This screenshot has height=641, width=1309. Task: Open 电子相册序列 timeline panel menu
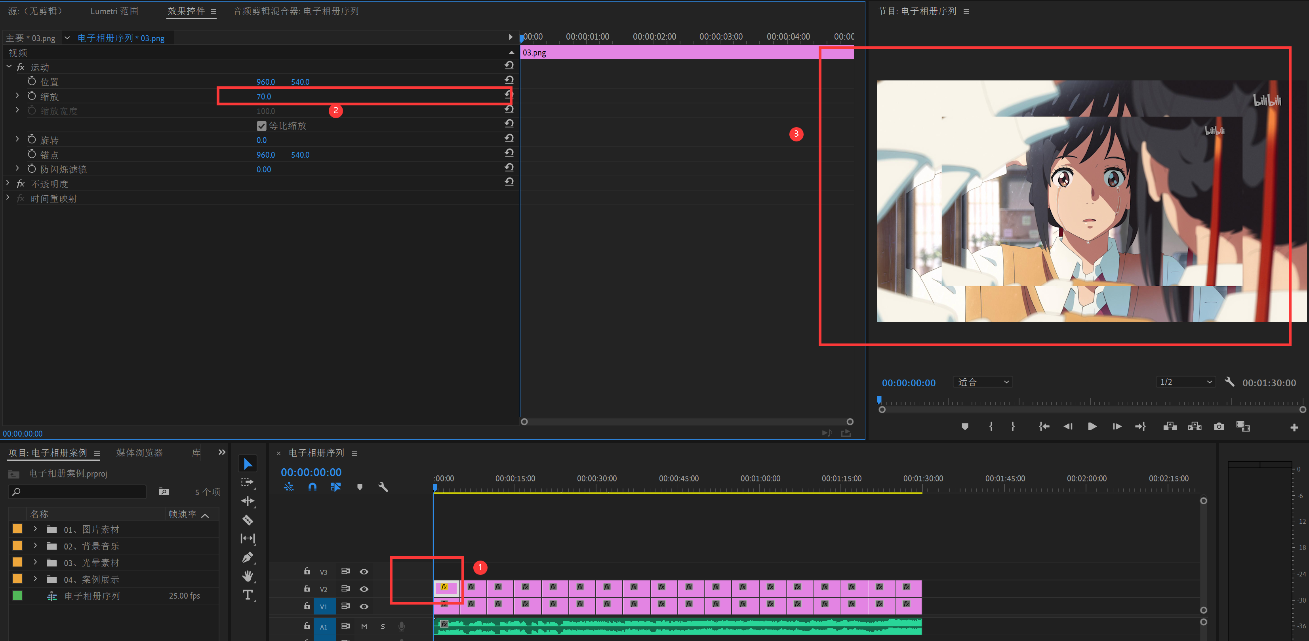pos(355,453)
